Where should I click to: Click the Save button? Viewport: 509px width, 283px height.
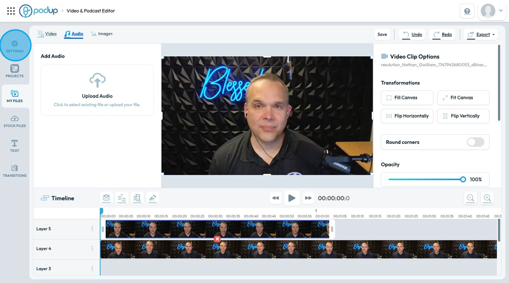coord(382,34)
